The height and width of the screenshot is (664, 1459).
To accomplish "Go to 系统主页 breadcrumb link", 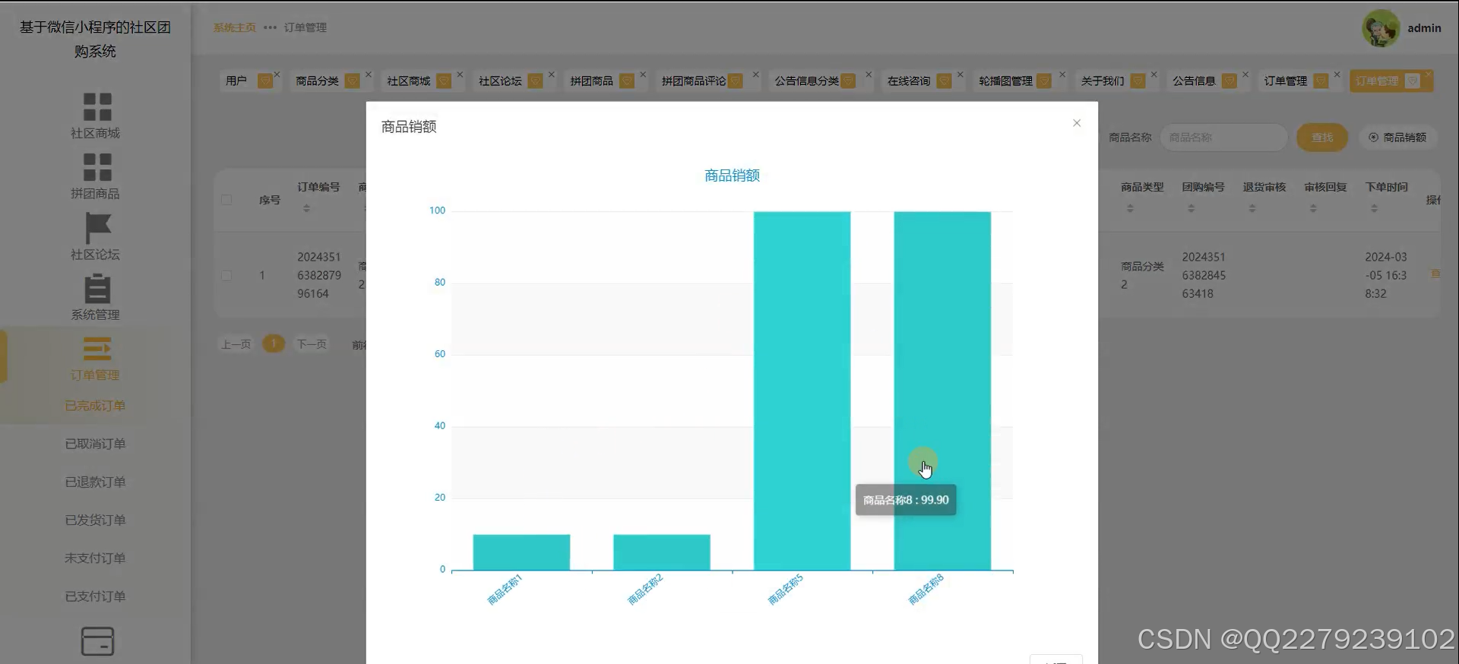I will point(234,27).
